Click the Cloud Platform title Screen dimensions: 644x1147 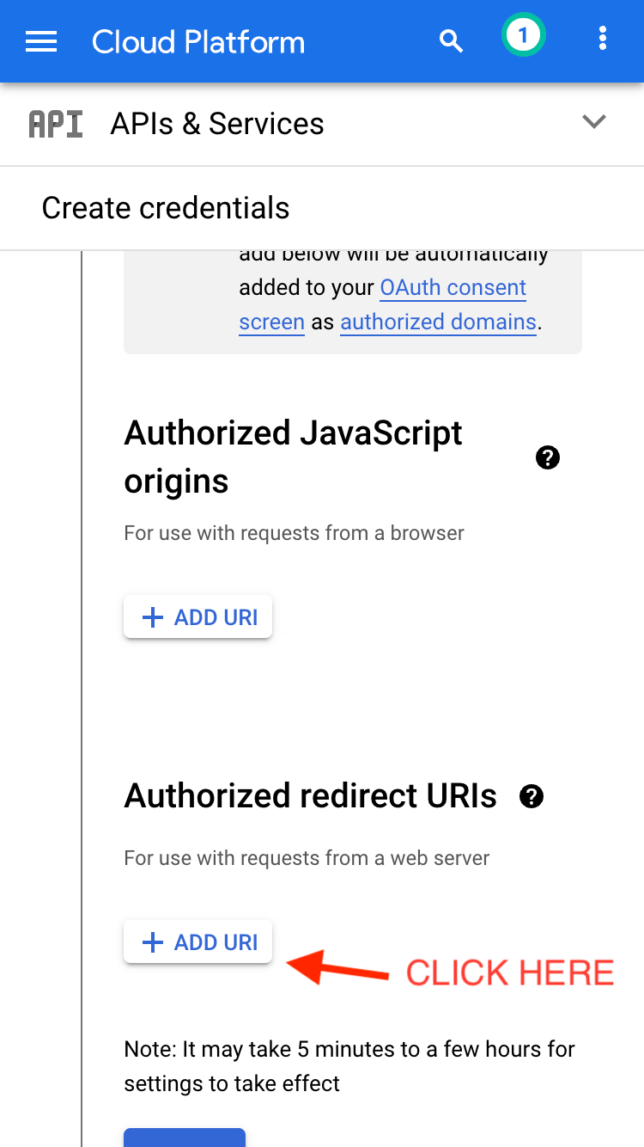[x=198, y=42]
